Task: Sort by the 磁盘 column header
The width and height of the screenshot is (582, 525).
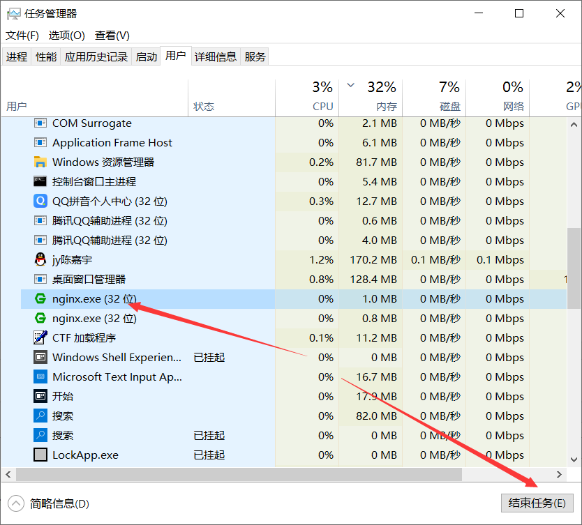Action: 434,97
